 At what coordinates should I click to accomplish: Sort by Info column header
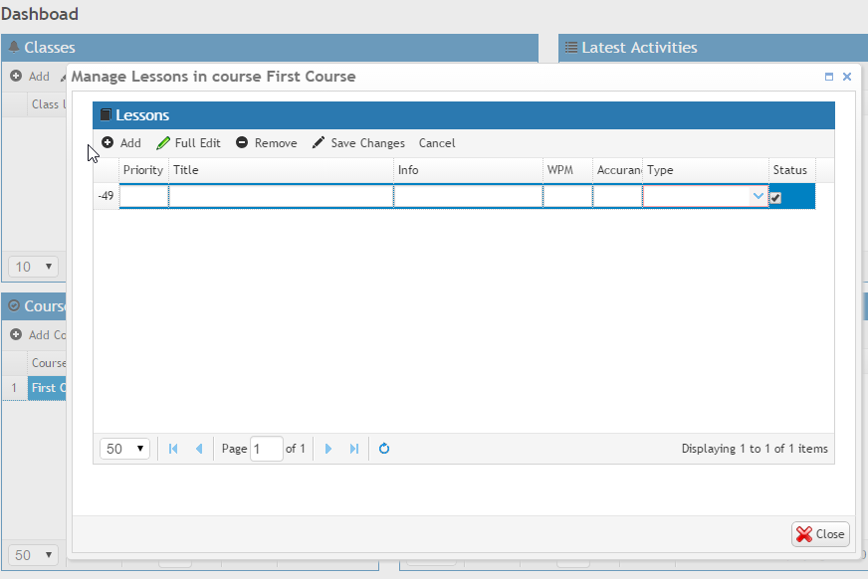pos(468,170)
